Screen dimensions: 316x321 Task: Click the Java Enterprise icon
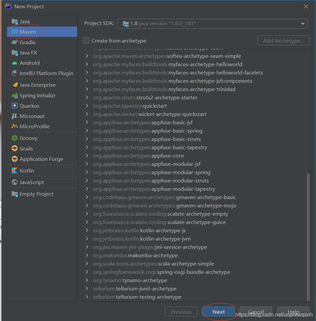15,85
